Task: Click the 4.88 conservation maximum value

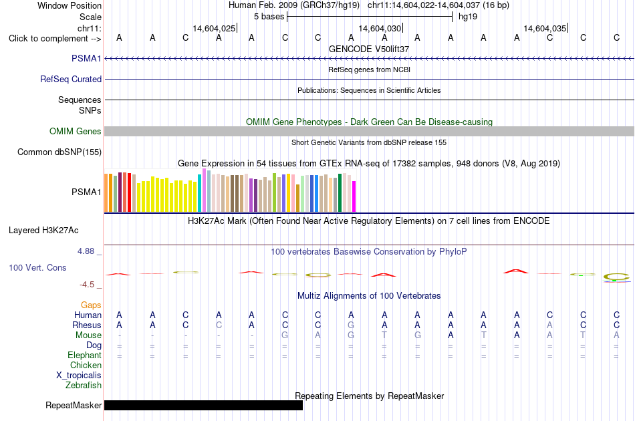Action: click(86, 251)
